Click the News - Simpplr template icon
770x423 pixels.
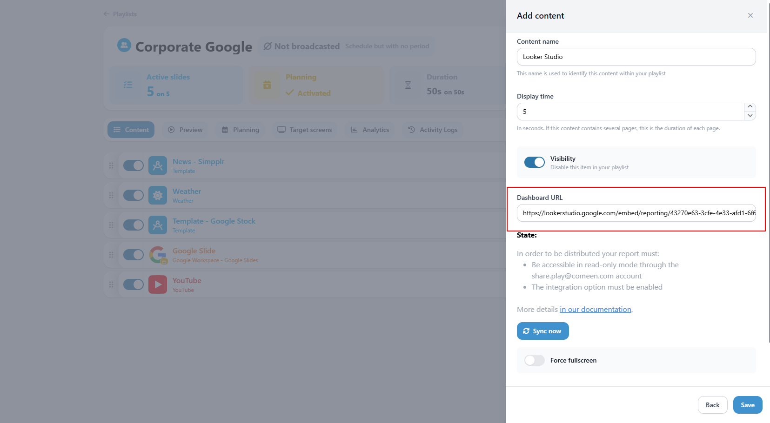158,165
